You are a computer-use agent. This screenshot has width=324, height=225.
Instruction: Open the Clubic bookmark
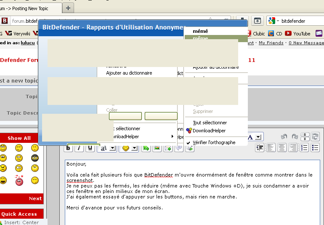click(256, 34)
